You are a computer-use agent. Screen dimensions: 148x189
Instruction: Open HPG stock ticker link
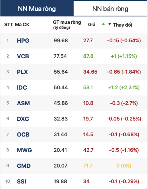pos(23,41)
